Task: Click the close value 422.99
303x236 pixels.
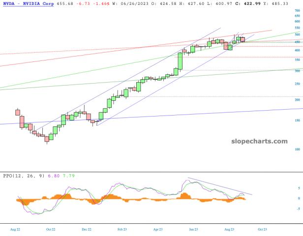Action: click(x=252, y=3)
